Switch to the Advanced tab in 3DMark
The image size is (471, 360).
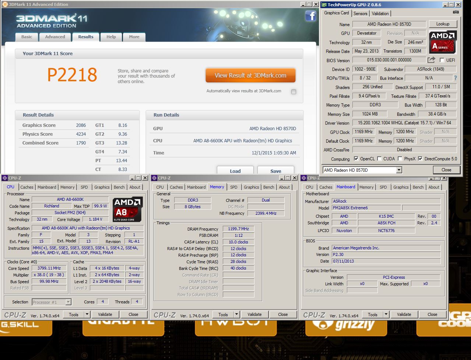55,37
